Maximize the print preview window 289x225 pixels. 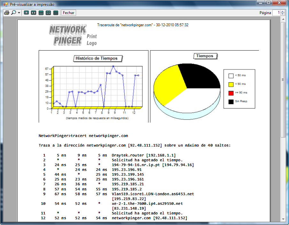[269, 3]
